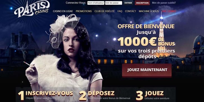Viewport: 204px width, 102px height.
Task: Open the CONTACT page
Action: pyautogui.click(x=130, y=11)
